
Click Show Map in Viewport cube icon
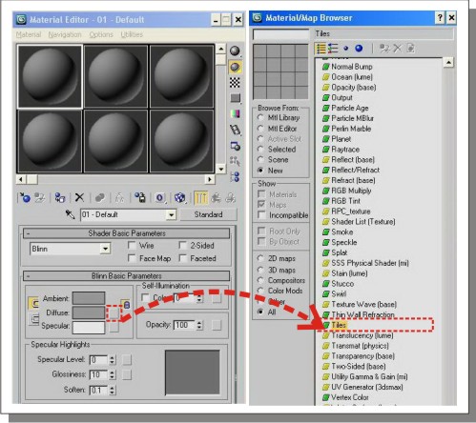point(179,198)
